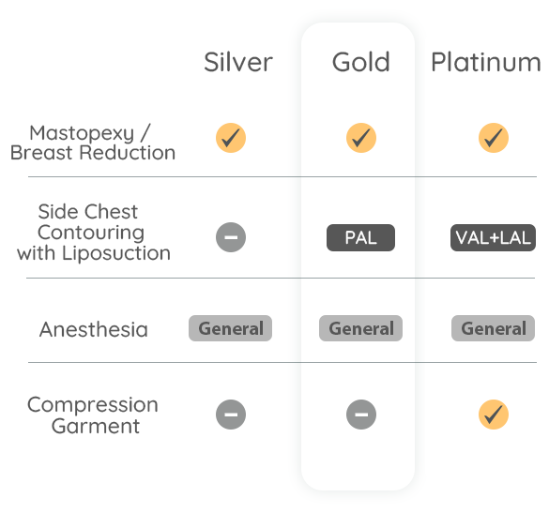Click the Platinum General anesthesia badge
Viewport: 549px width, 513px height.
coord(493,328)
